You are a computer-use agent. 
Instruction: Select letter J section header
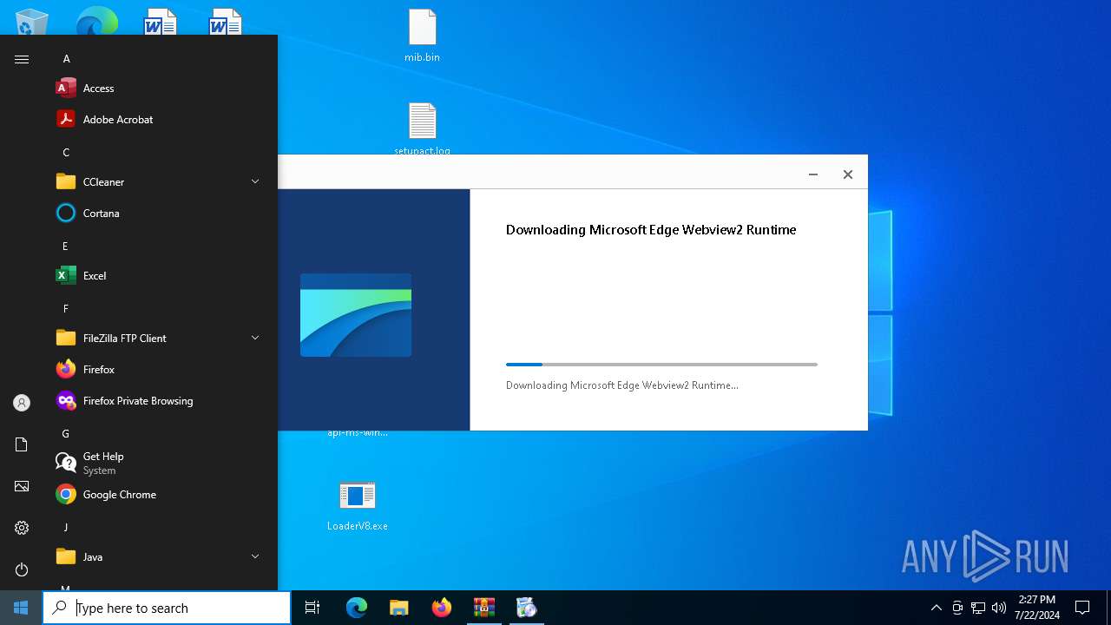coord(66,528)
